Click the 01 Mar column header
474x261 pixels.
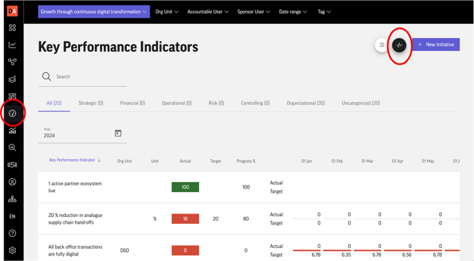(x=367, y=161)
